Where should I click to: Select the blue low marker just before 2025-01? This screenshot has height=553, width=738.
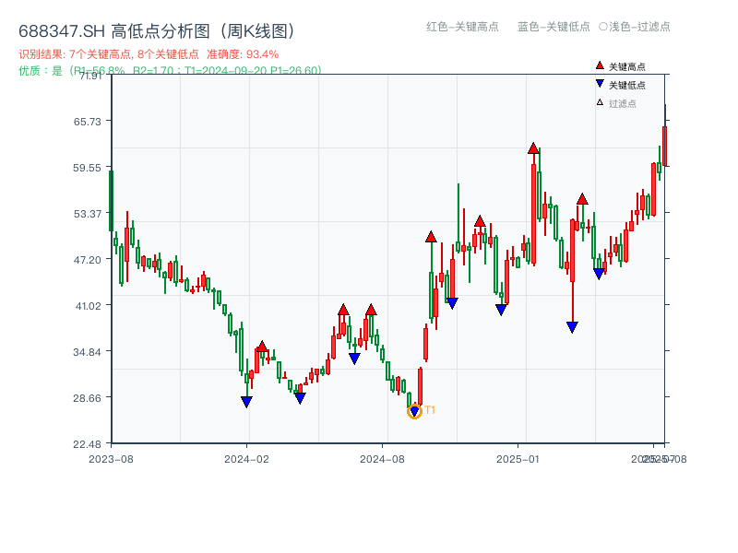click(501, 310)
